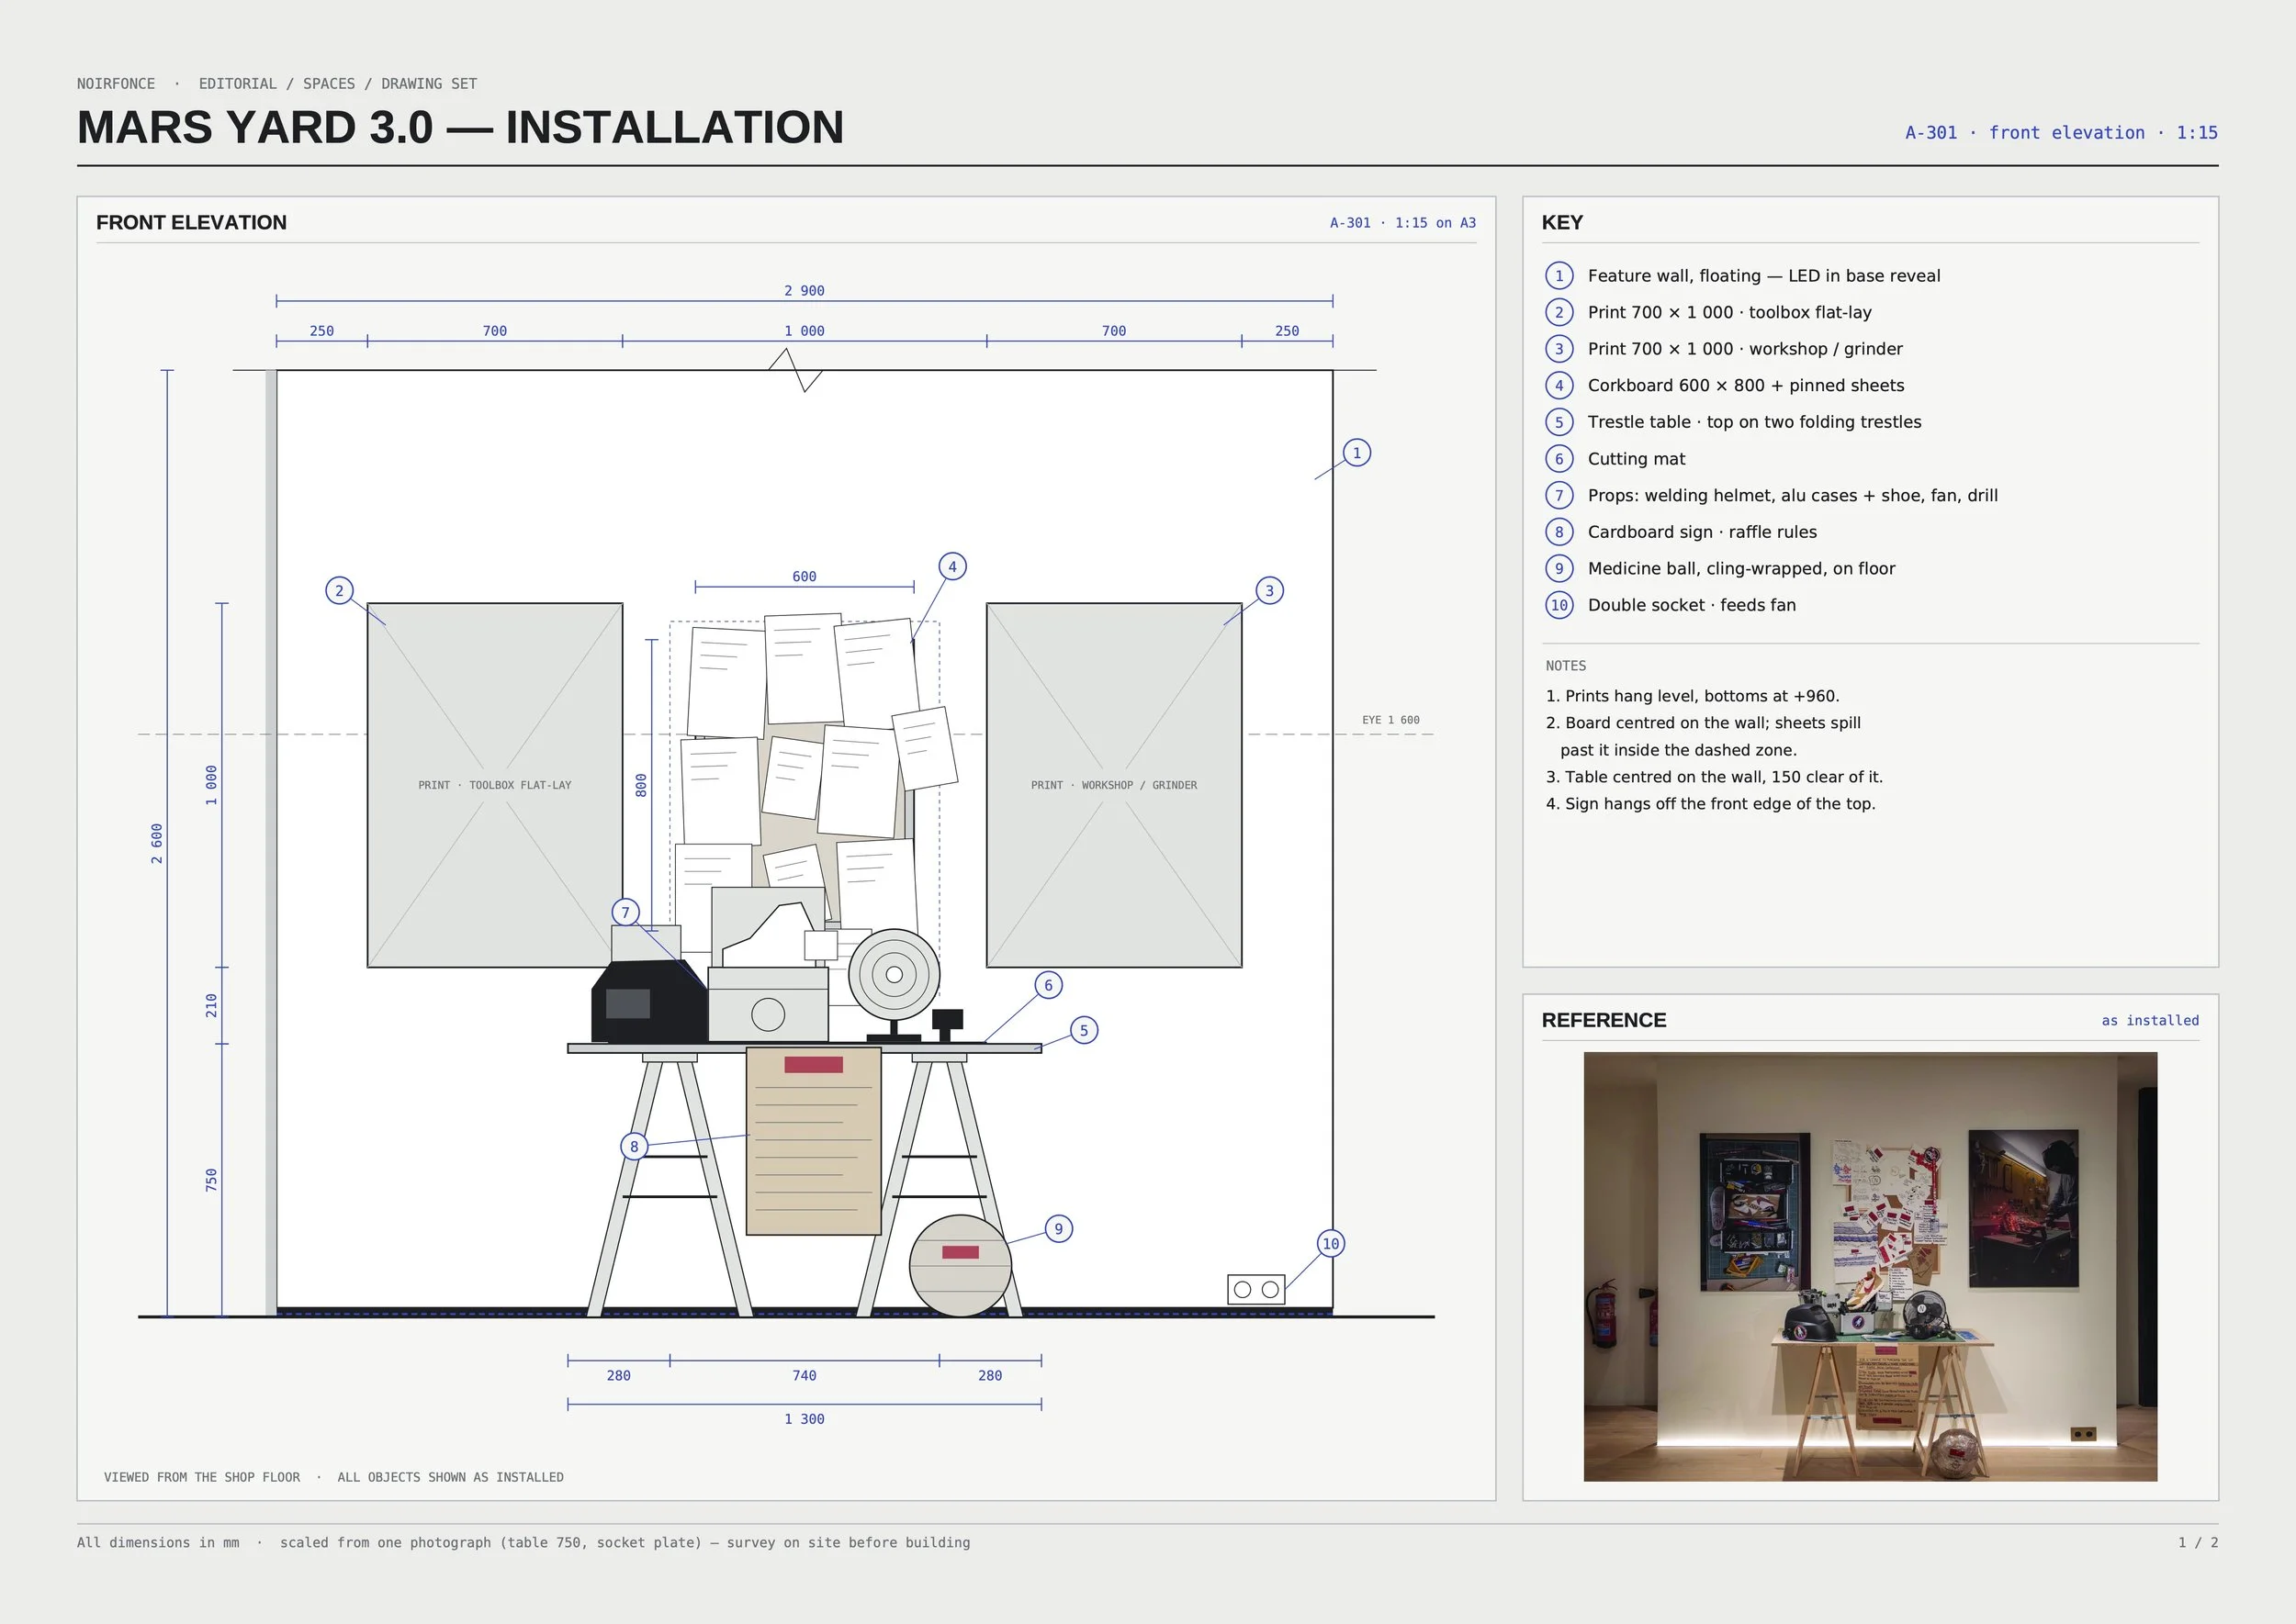Screen dimensions: 2296x1624
Task: Click the '1 300' table width dimension
Action: click(805, 1419)
